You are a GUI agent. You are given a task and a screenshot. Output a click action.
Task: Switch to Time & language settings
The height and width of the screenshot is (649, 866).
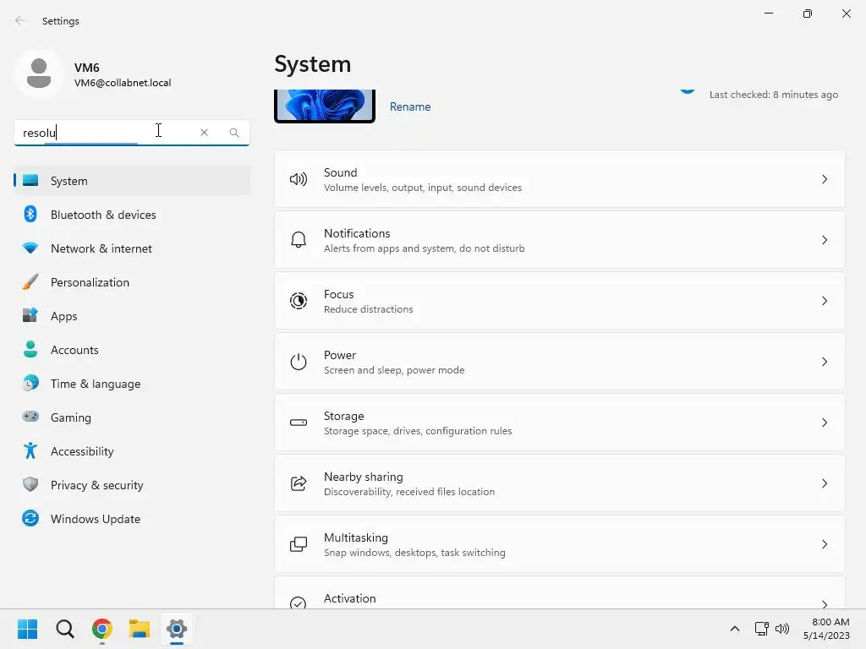coord(132,384)
